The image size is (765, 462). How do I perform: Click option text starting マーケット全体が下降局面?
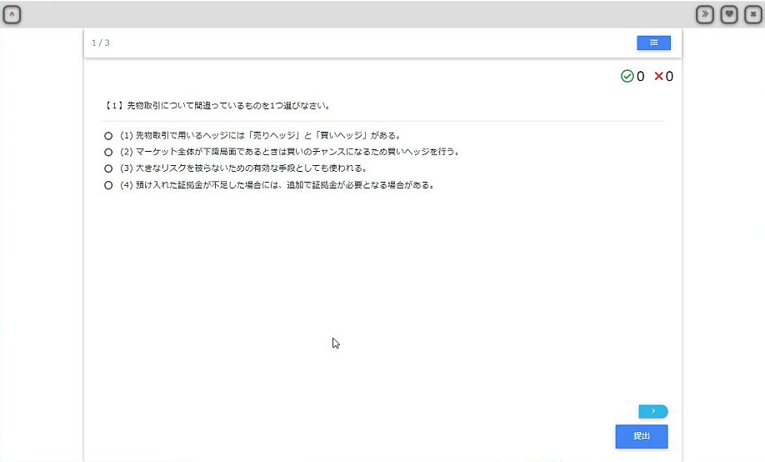pos(290,152)
